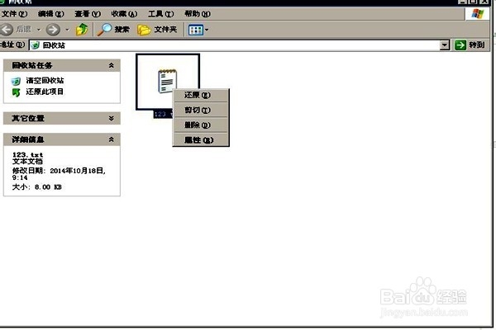Viewport: 496px width, 330px height.
Task: Choose 删除 in the context menu
Action: 201,125
